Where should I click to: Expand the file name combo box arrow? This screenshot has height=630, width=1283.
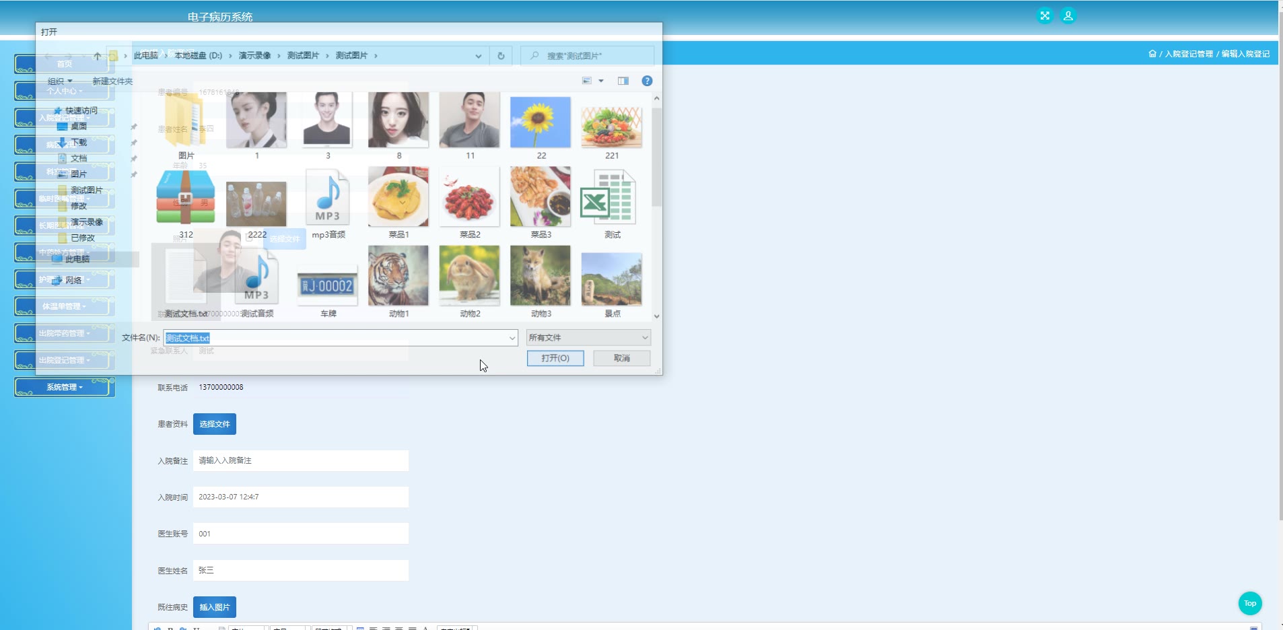tap(512, 338)
